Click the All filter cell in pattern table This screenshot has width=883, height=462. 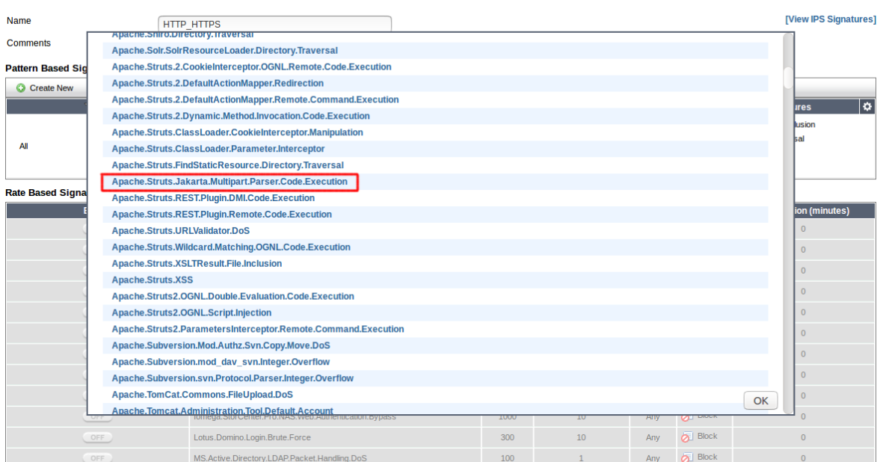[24, 146]
